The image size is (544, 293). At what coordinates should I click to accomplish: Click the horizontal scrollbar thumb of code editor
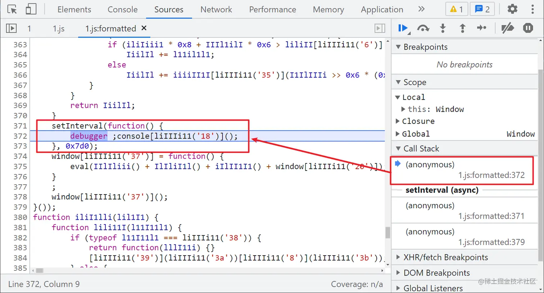click(40, 270)
